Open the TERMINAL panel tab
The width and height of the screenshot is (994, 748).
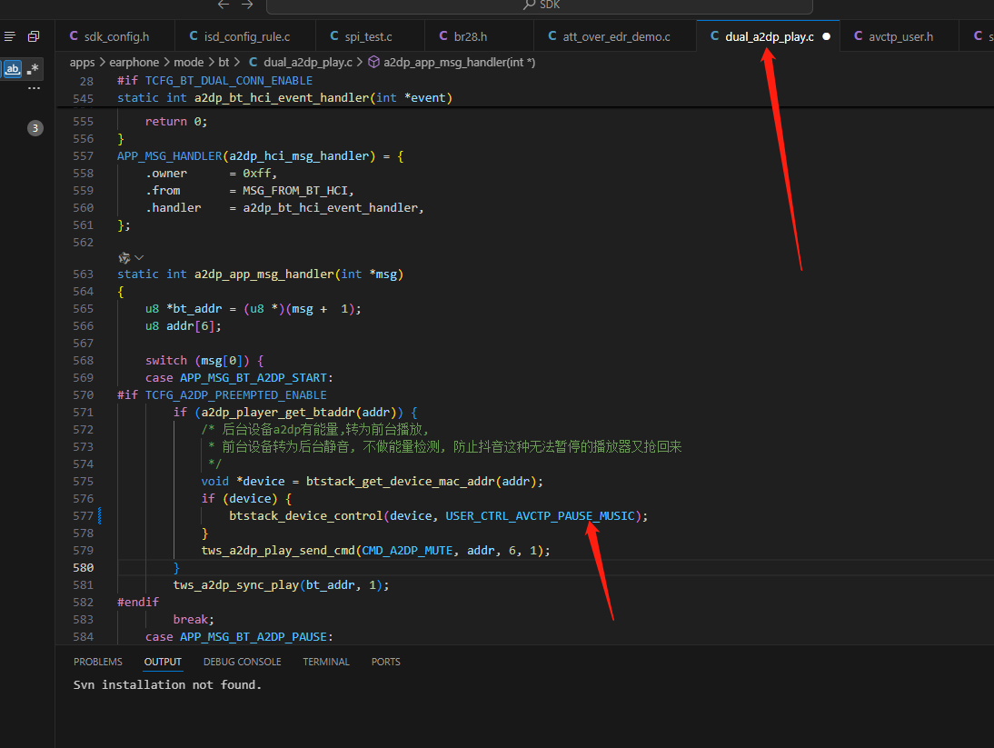pyautogui.click(x=326, y=662)
